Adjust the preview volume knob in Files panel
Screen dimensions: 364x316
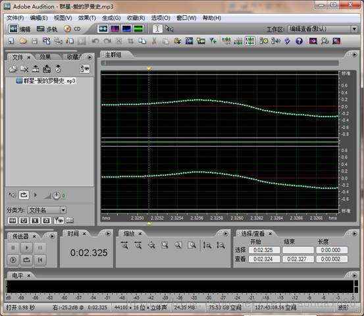57,196
